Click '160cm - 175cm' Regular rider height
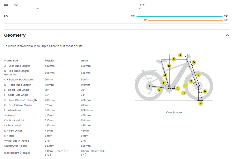 pyautogui.click(x=58, y=153)
